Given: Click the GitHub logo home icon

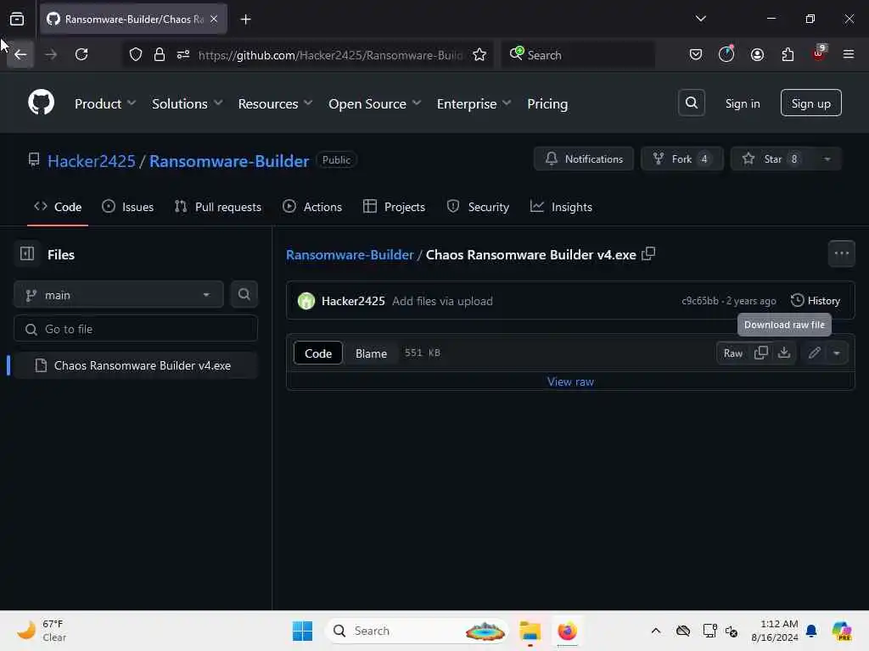Looking at the screenshot, I should tap(41, 103).
